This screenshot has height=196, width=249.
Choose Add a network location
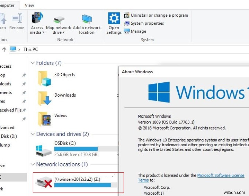point(87,23)
